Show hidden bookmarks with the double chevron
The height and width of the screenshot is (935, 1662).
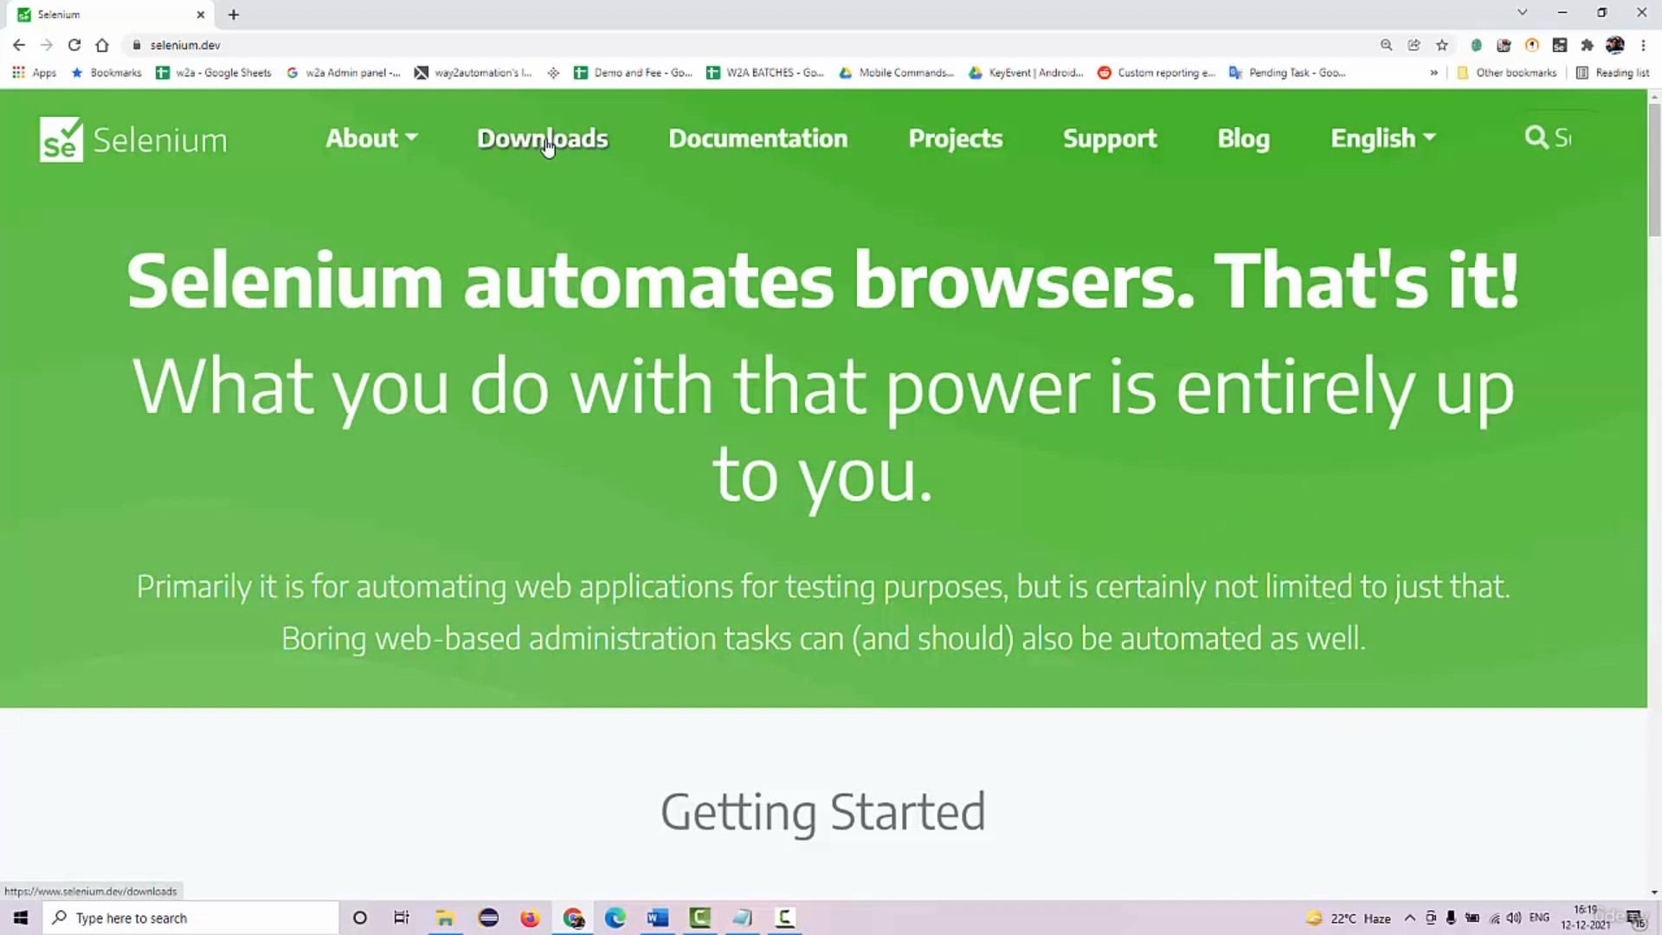pos(1434,73)
